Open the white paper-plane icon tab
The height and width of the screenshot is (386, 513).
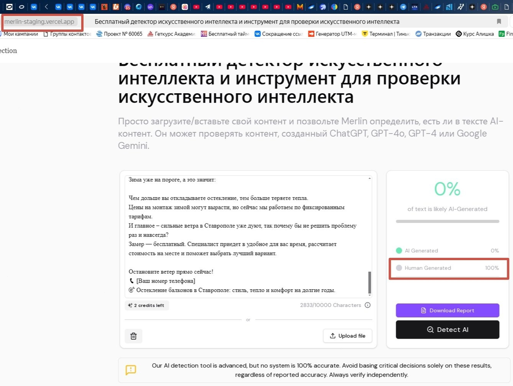pos(207,7)
